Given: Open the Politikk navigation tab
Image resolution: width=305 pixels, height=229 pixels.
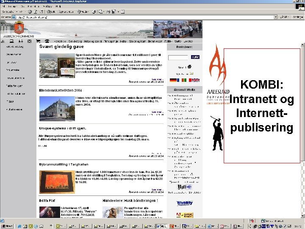Looking at the screenshot, I should tap(168, 41).
